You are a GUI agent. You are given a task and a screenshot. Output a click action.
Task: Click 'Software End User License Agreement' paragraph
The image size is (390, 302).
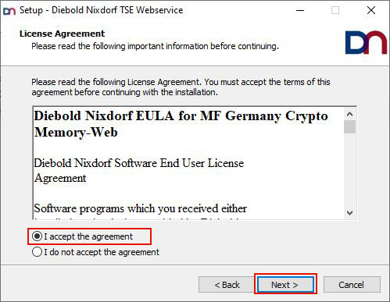pos(139,170)
